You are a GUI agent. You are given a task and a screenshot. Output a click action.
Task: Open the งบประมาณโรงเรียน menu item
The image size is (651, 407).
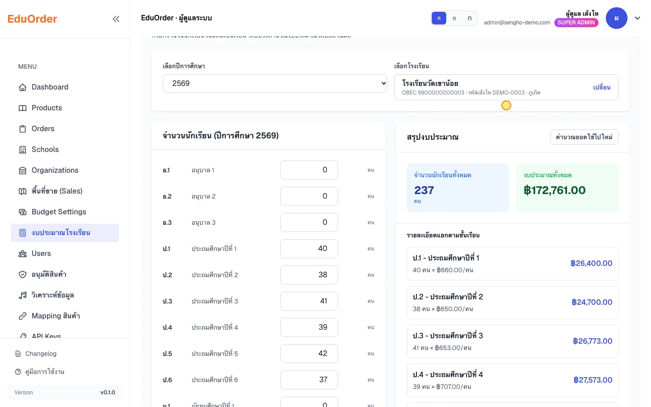65,233
